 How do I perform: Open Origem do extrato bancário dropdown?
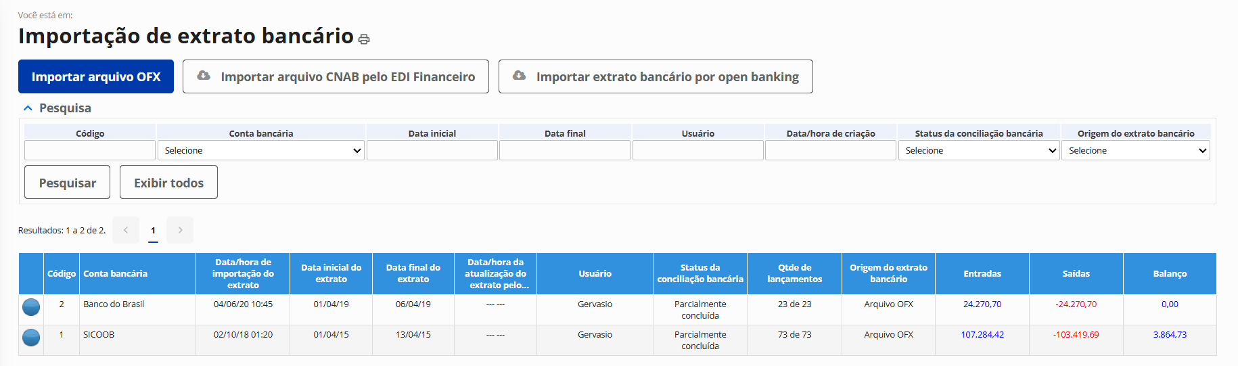[x=1135, y=150]
